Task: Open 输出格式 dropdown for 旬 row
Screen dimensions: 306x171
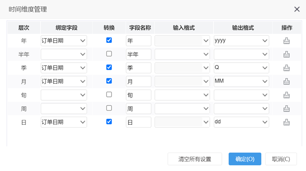Action: coord(241,95)
